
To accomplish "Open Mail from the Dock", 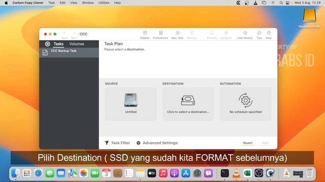I will pos(61,173).
